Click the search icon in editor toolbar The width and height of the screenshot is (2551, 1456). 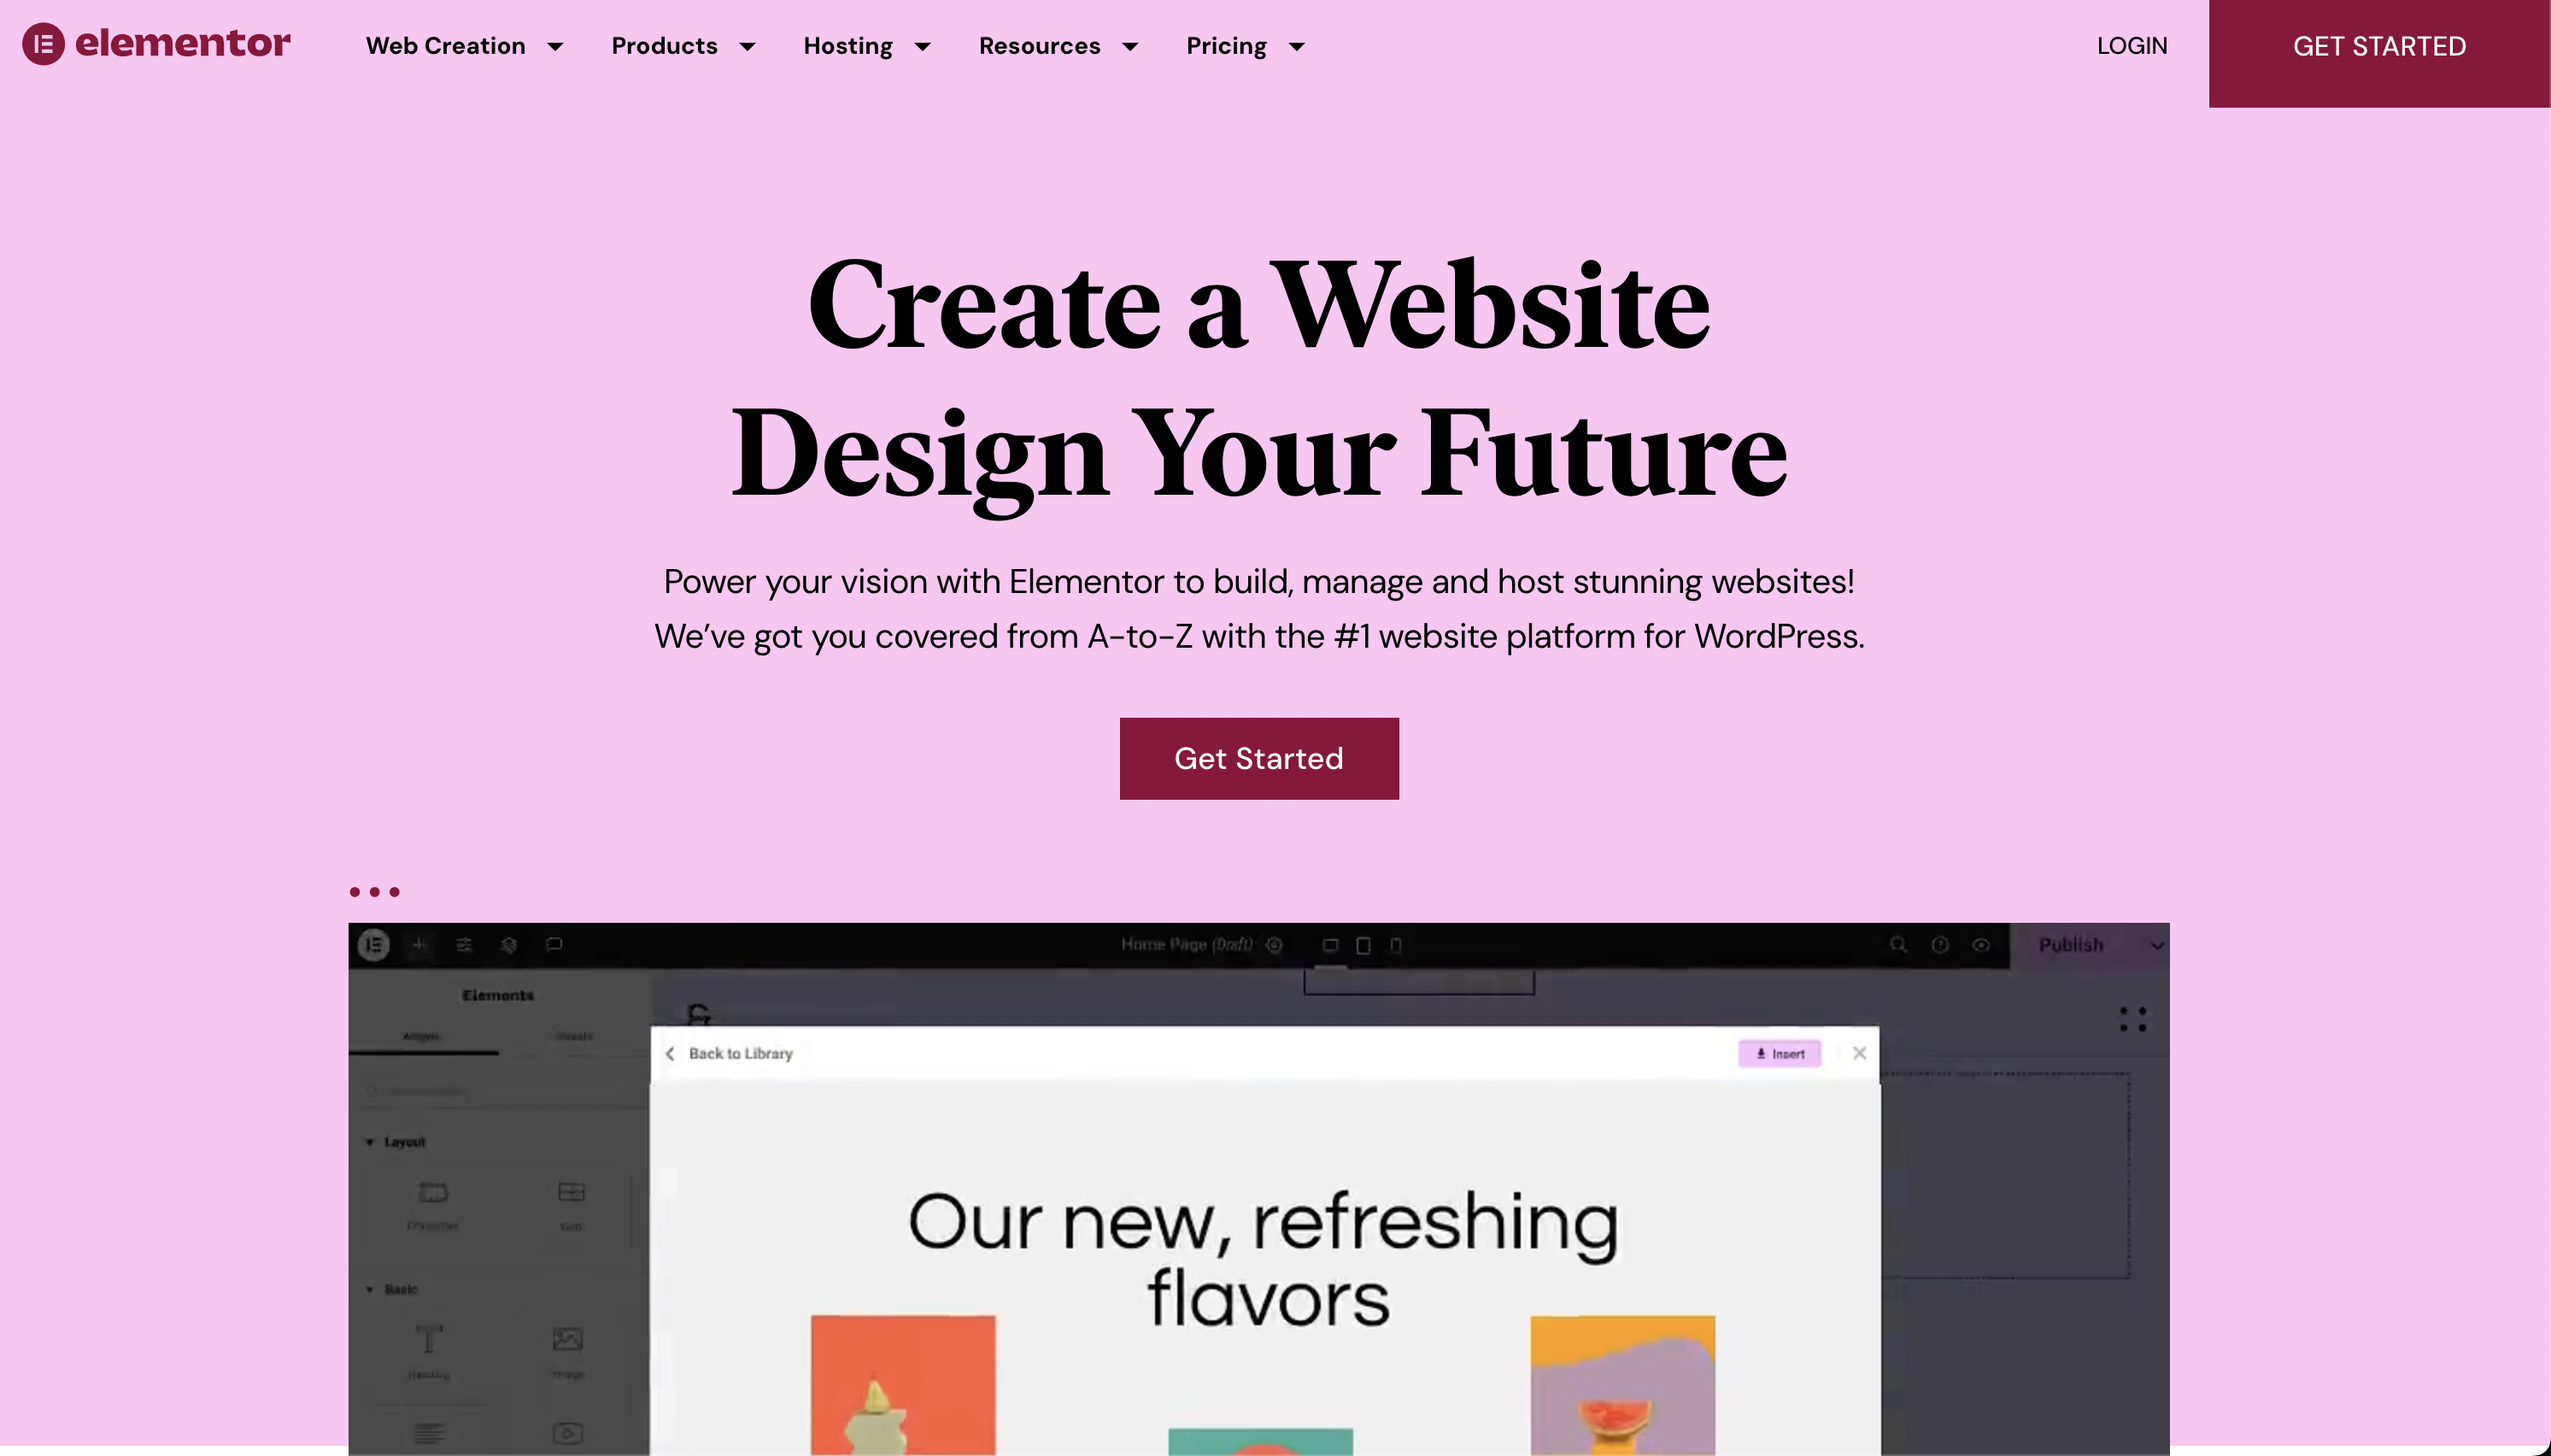[1899, 944]
